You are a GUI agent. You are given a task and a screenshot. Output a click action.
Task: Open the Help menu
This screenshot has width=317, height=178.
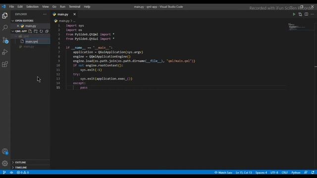[87, 6]
